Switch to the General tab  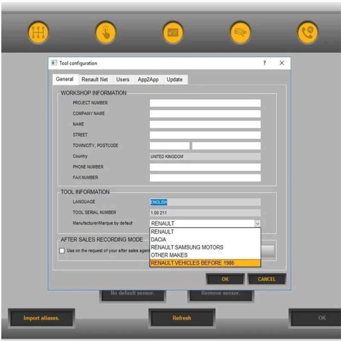(65, 79)
